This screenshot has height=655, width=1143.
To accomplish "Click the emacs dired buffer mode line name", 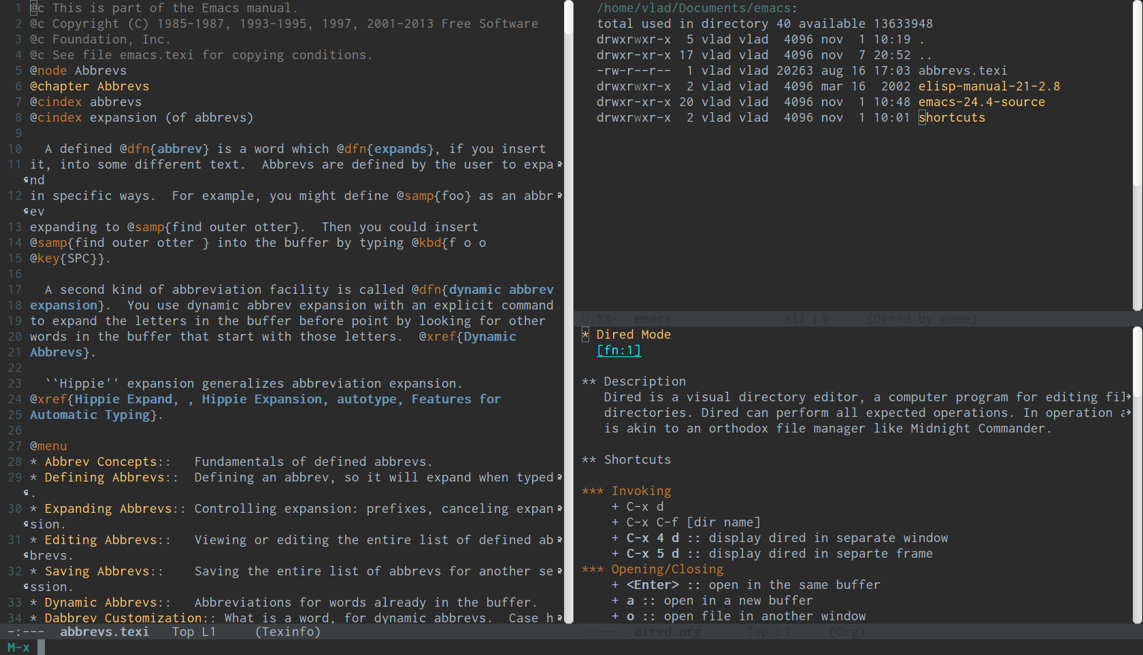I will click(x=652, y=319).
